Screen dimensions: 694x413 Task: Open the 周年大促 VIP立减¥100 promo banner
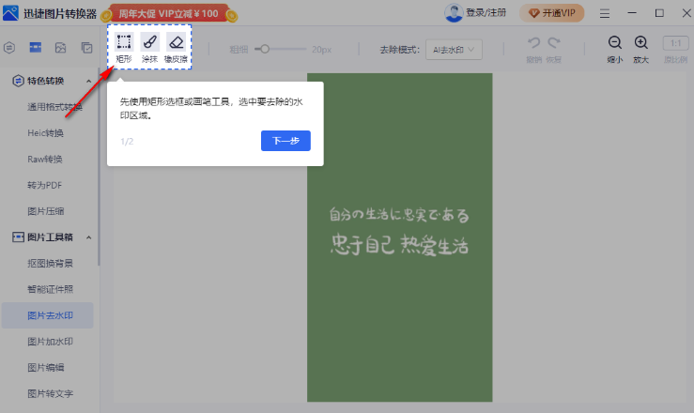point(169,14)
